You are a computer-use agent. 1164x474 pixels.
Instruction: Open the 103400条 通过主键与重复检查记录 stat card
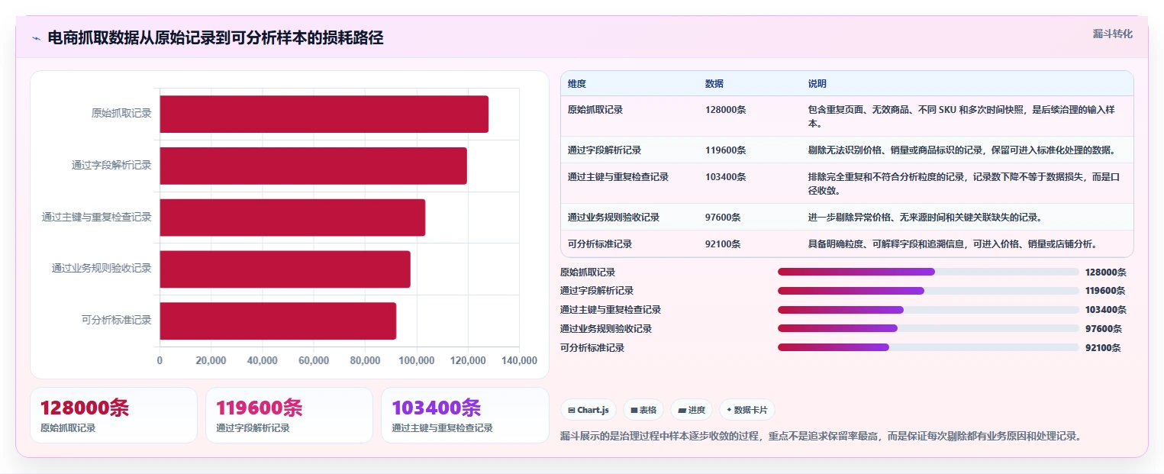(465, 415)
